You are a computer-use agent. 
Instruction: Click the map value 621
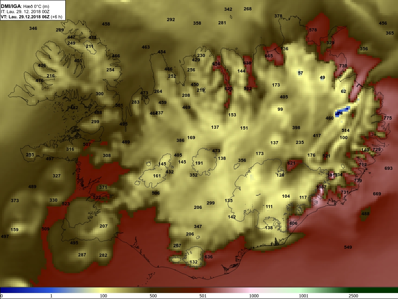pyautogui.click(x=291, y=163)
